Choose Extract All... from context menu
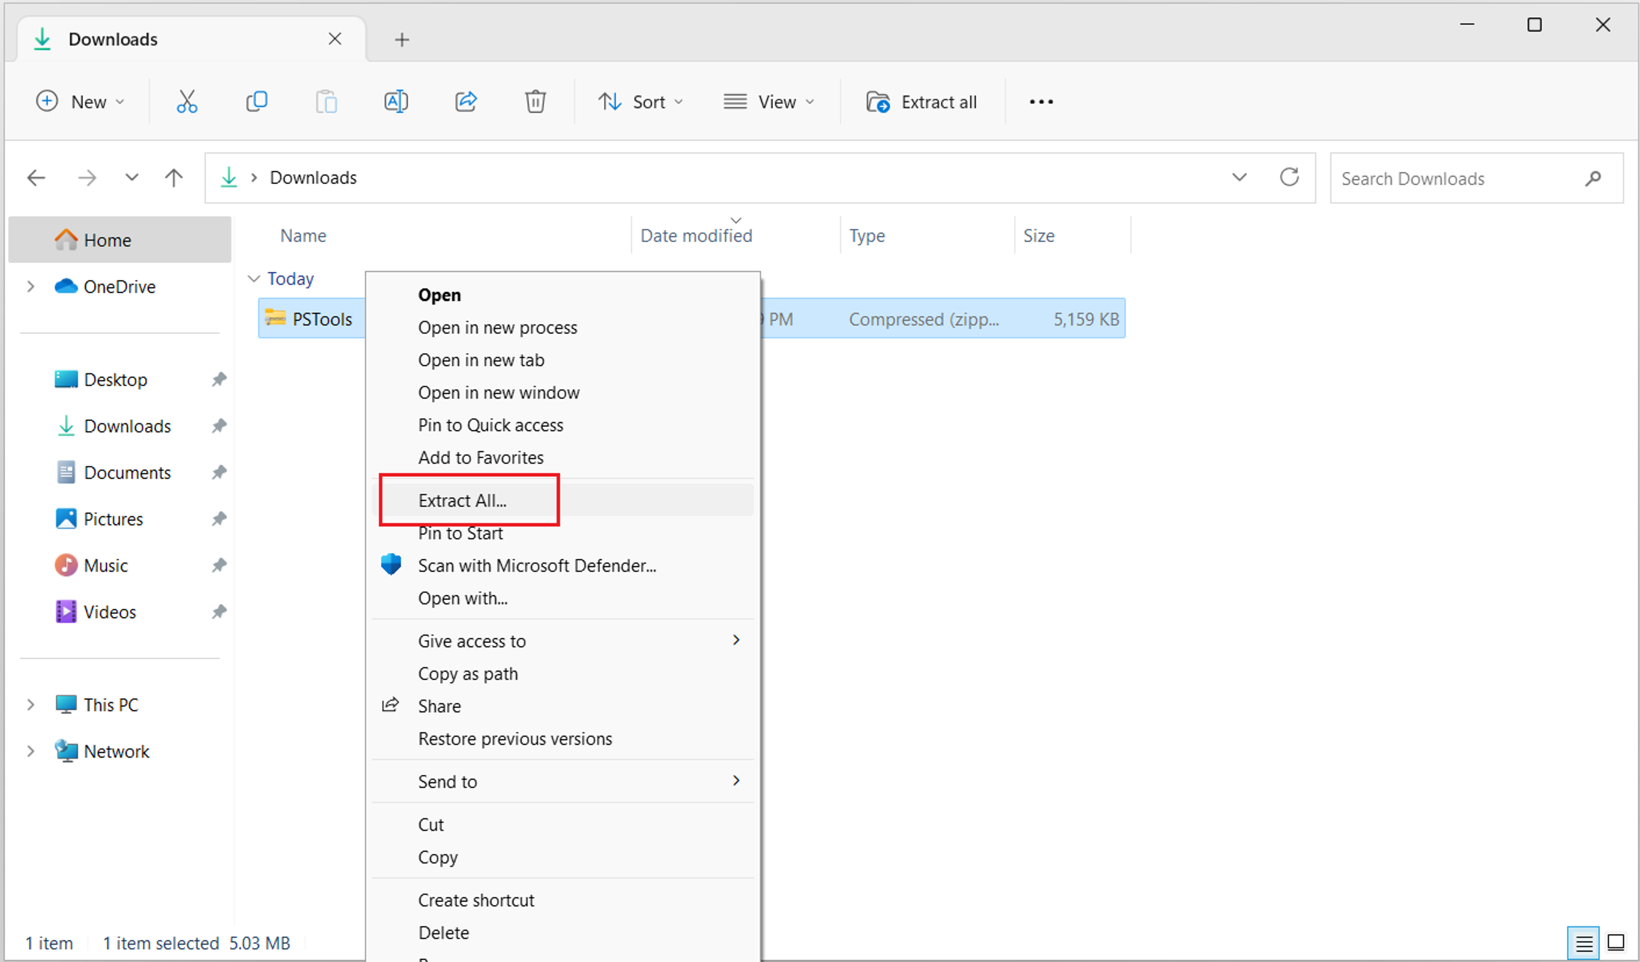This screenshot has height=962, width=1640. coord(564,501)
